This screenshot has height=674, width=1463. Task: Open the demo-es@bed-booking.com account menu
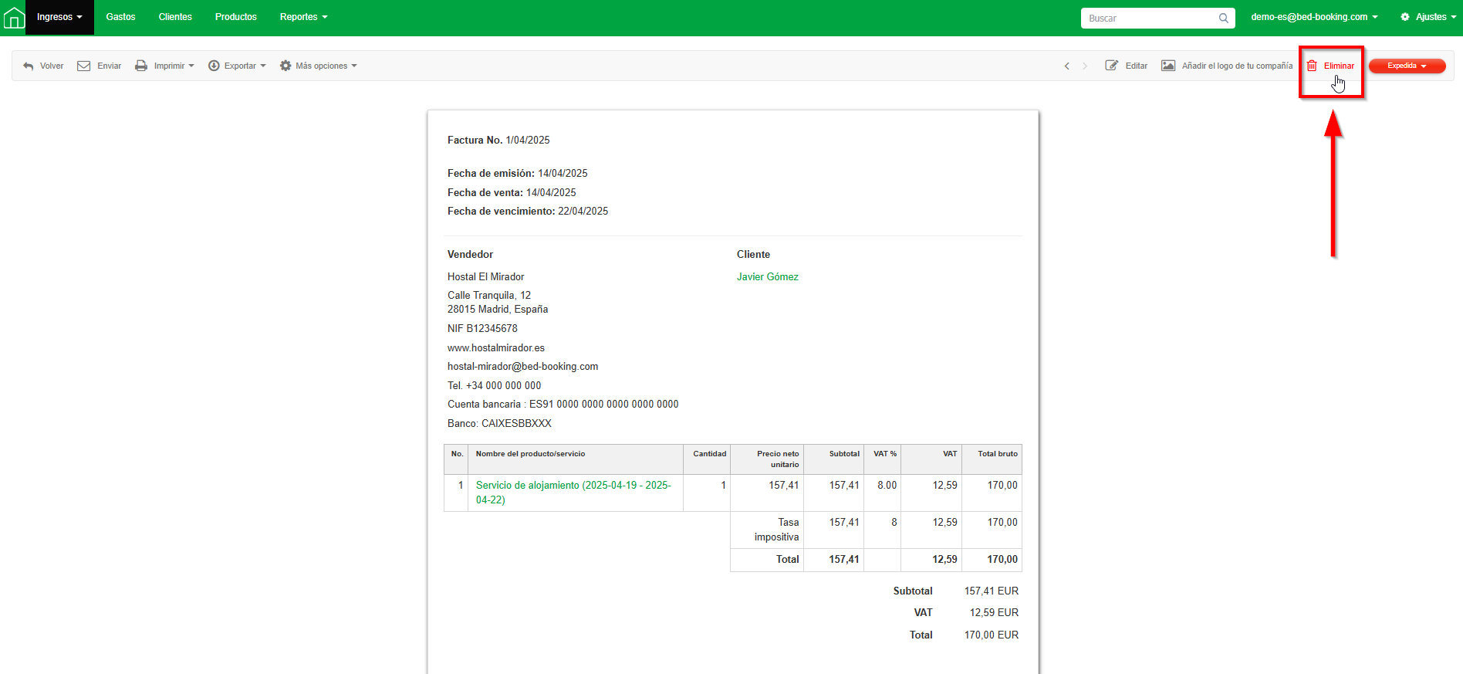pyautogui.click(x=1314, y=17)
